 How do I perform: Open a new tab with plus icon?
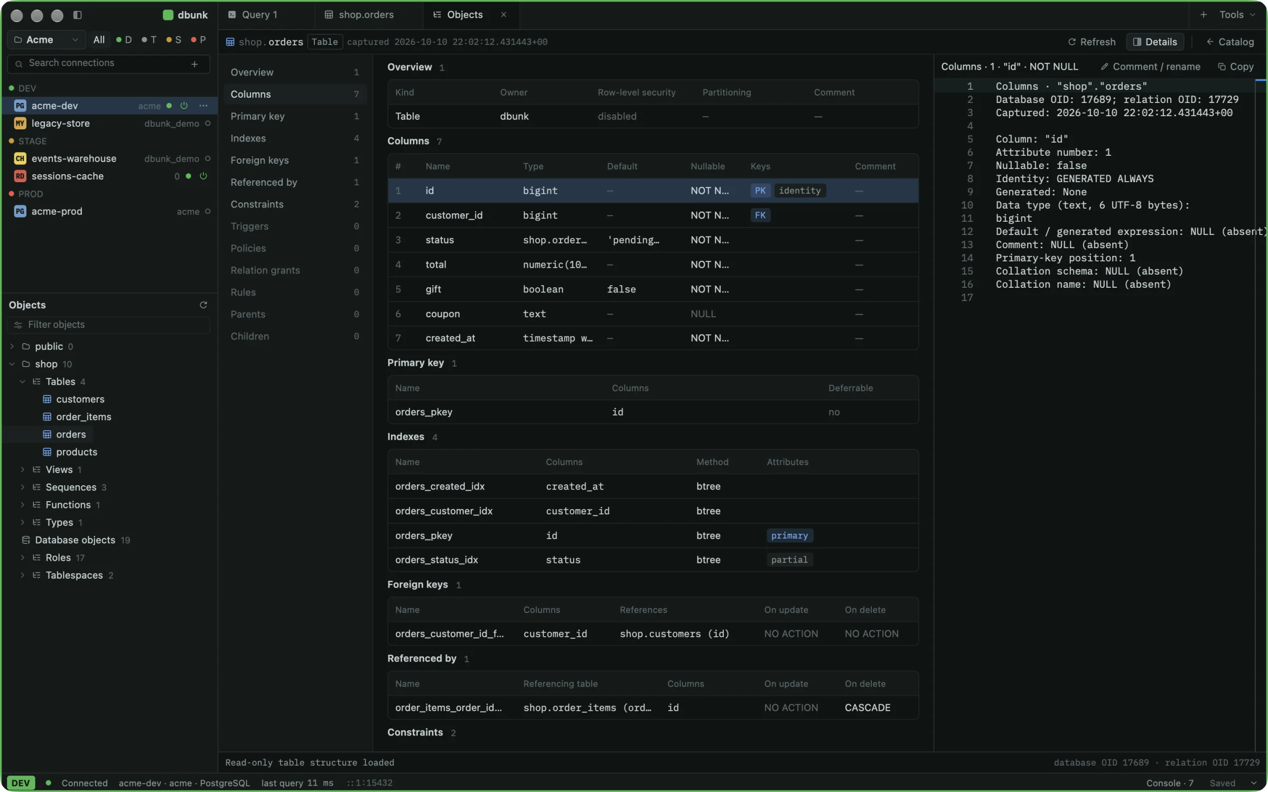(x=1203, y=15)
